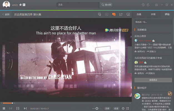Collapse the side panel with arrow

pos(130,60)
